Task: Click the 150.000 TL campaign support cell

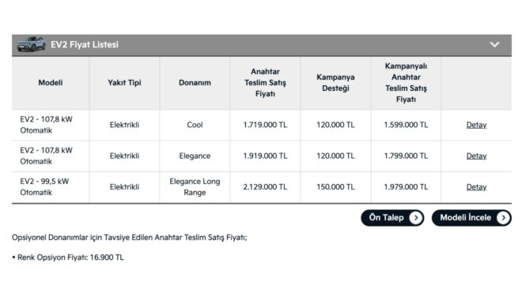Action: [335, 187]
